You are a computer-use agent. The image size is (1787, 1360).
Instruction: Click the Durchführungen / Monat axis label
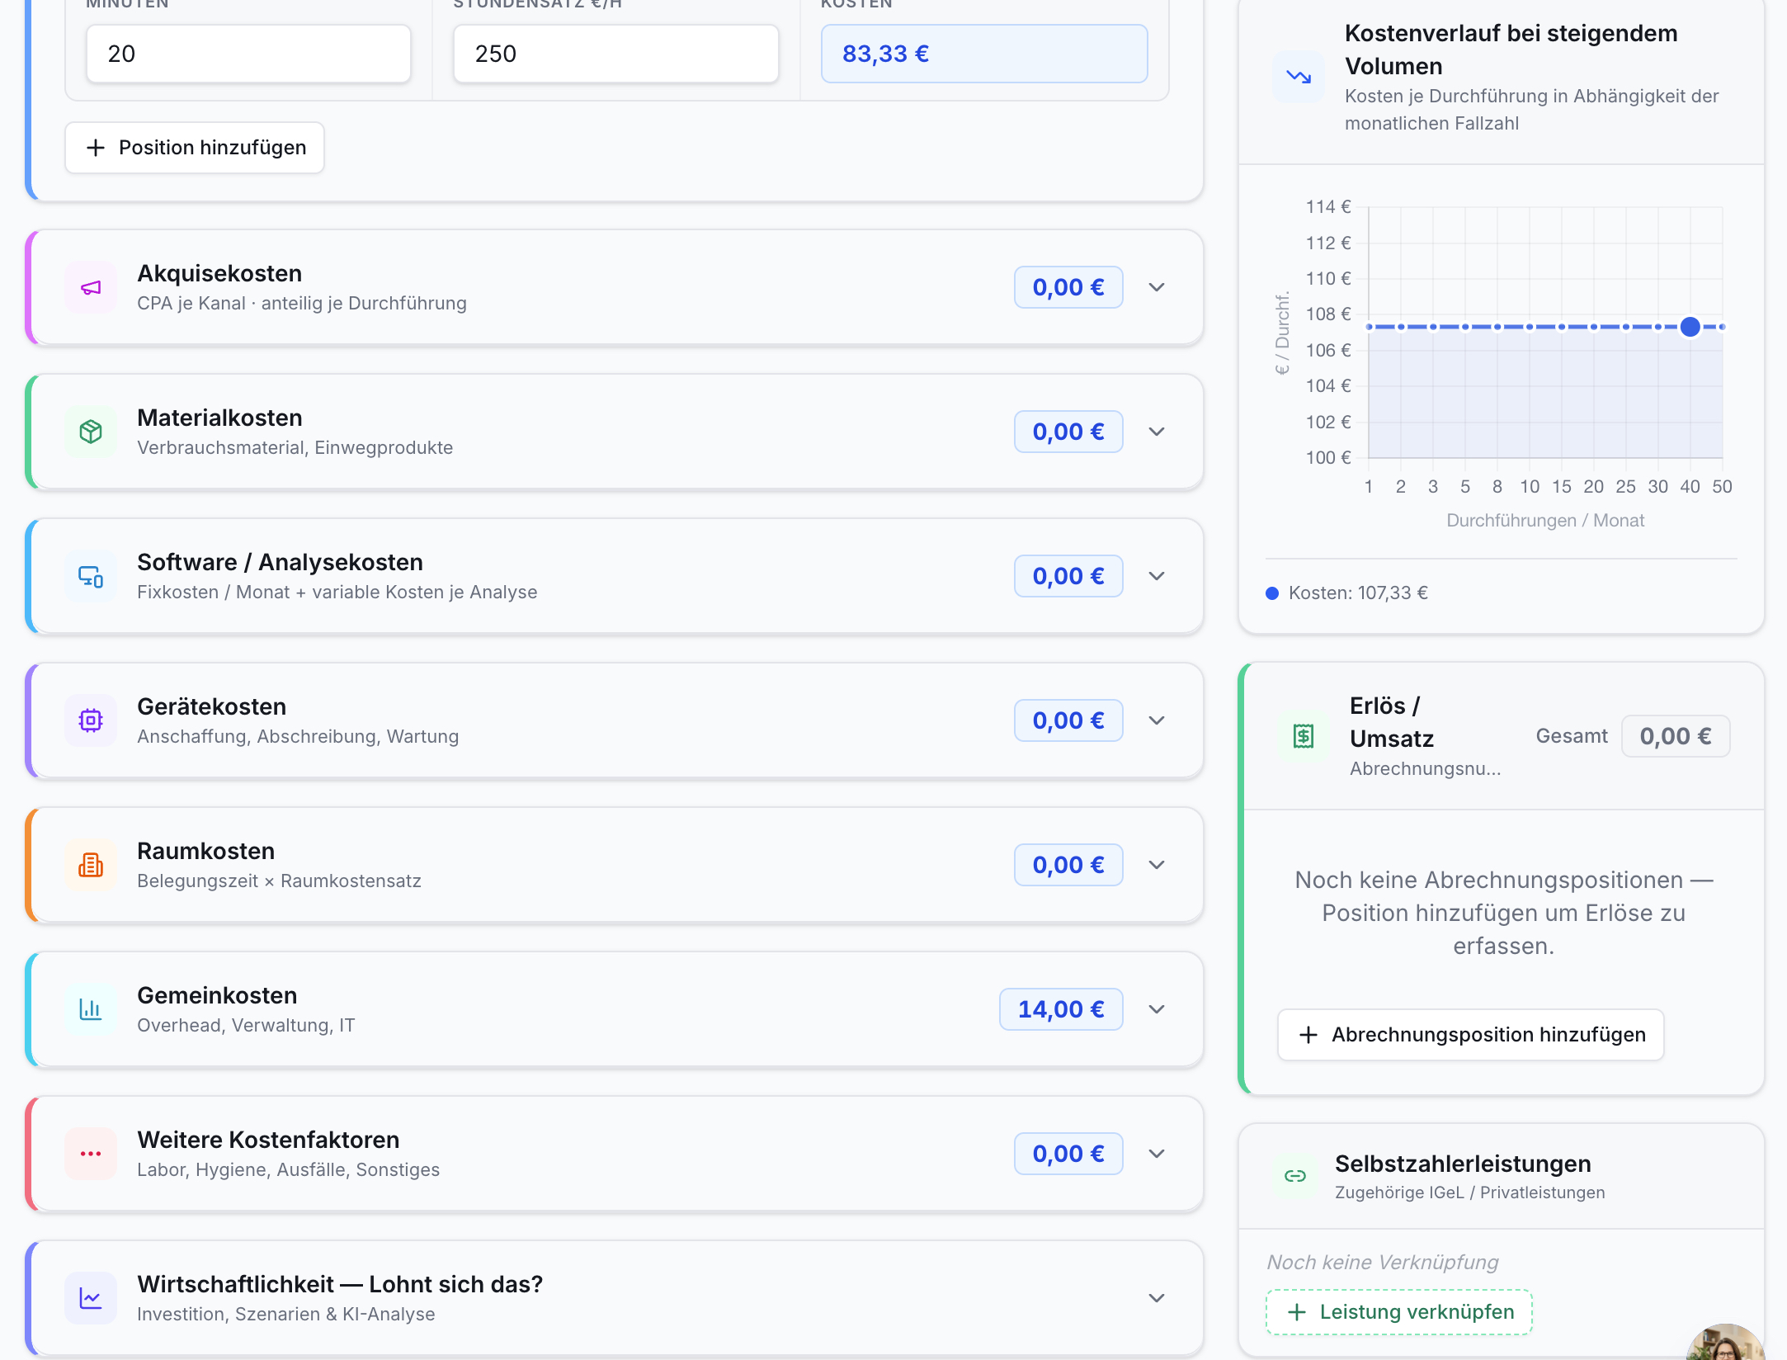coord(1545,521)
